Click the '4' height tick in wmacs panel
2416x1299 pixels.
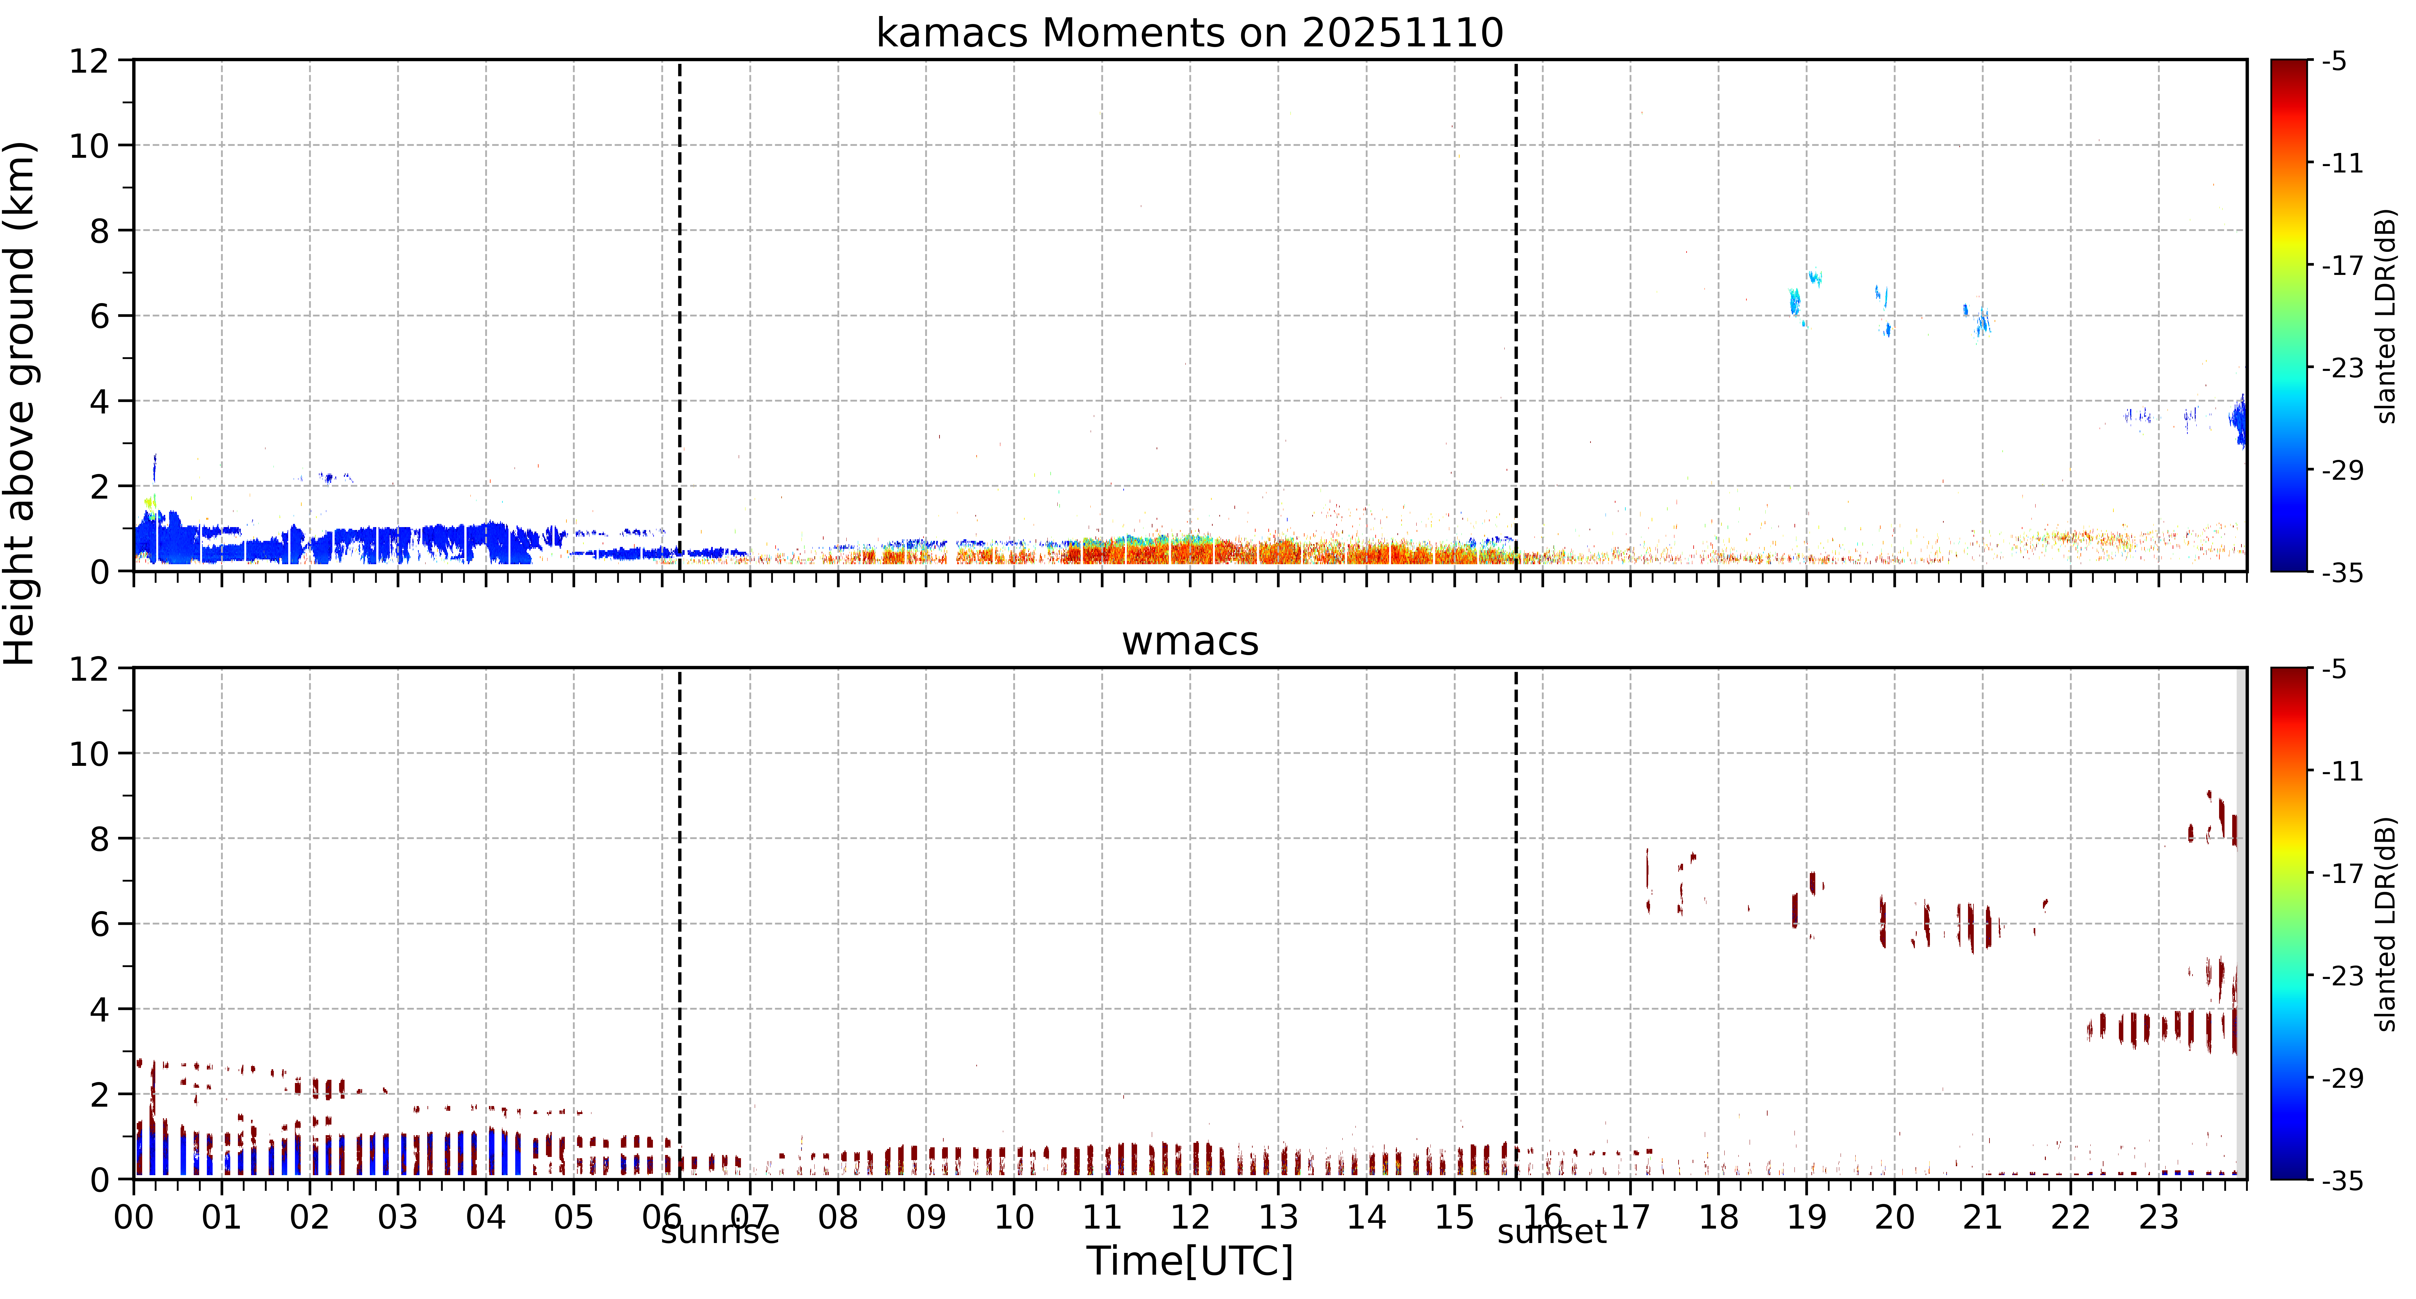click(x=99, y=1009)
